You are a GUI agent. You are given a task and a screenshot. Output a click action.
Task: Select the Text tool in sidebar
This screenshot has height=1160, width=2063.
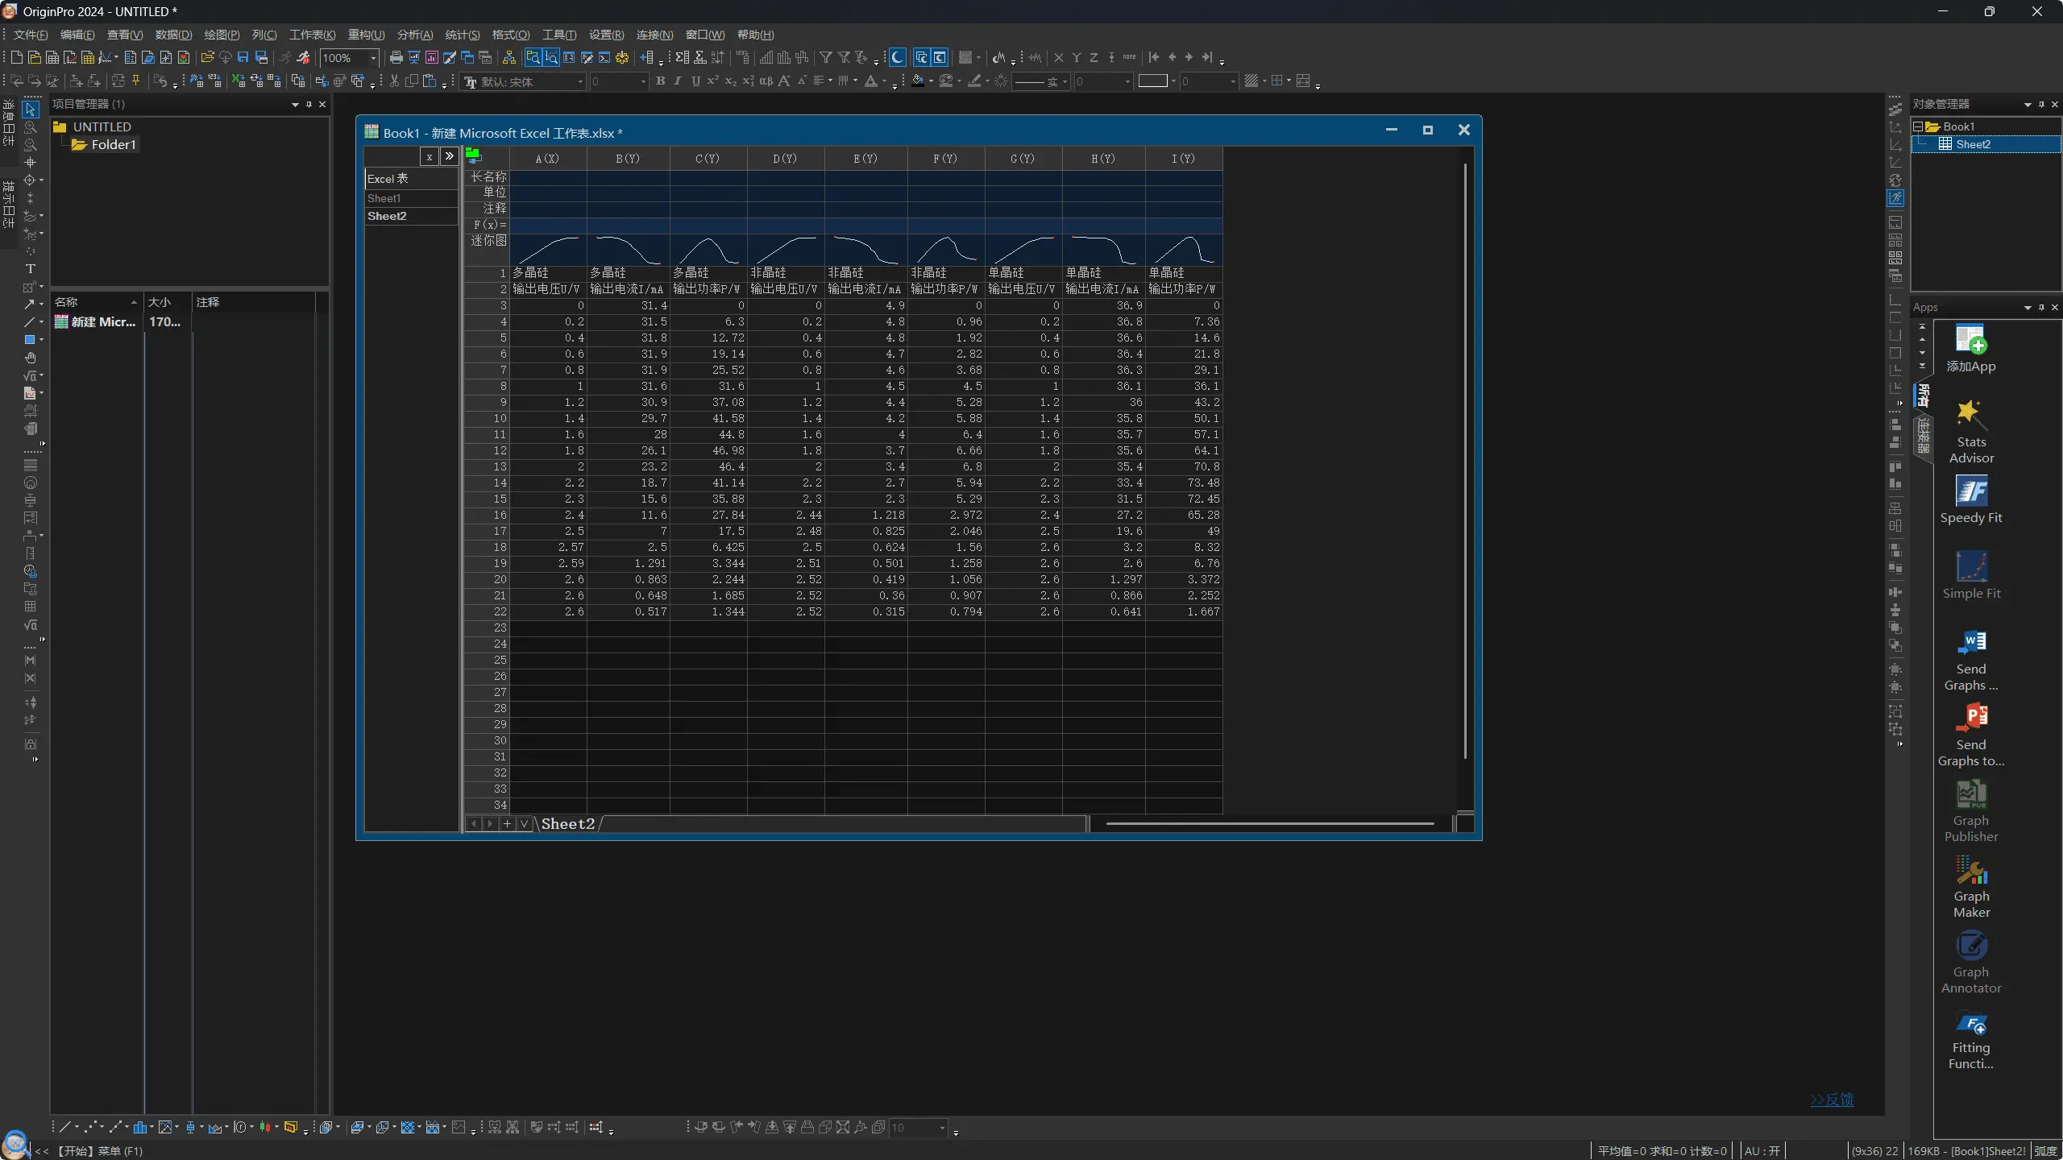31,269
